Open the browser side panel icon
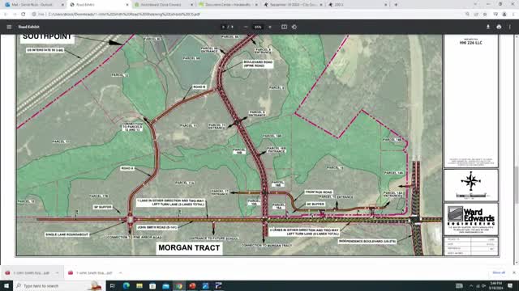Image resolution: width=519 pixels, height=291 pixels. (495, 15)
